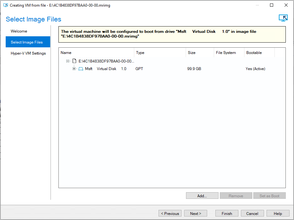
Task: Maximize the Creating VM window
Action: [x=272, y=5]
